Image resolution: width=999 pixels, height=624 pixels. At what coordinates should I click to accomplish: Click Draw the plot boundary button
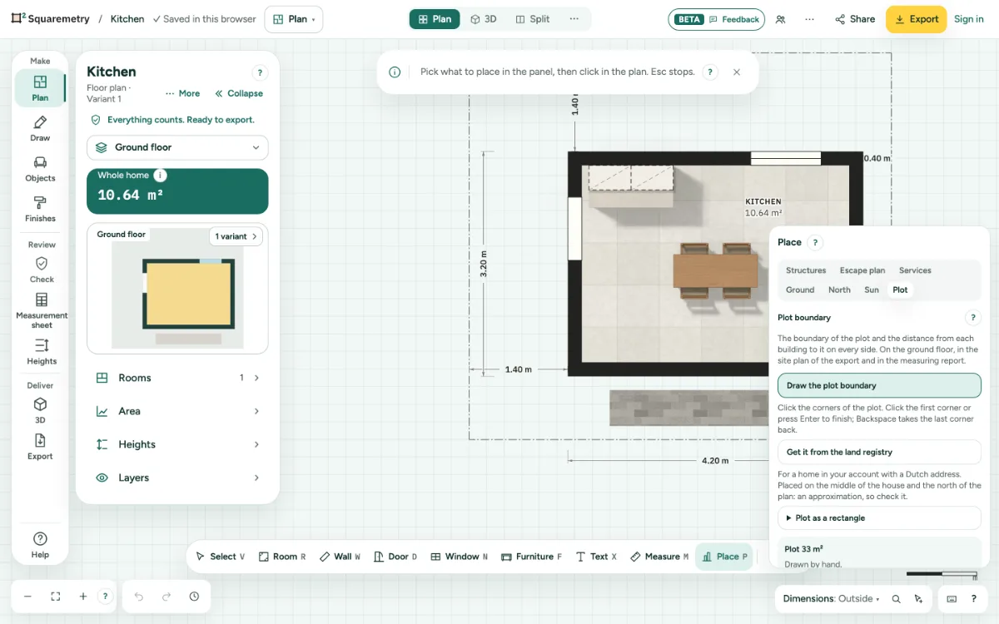pyautogui.click(x=879, y=385)
